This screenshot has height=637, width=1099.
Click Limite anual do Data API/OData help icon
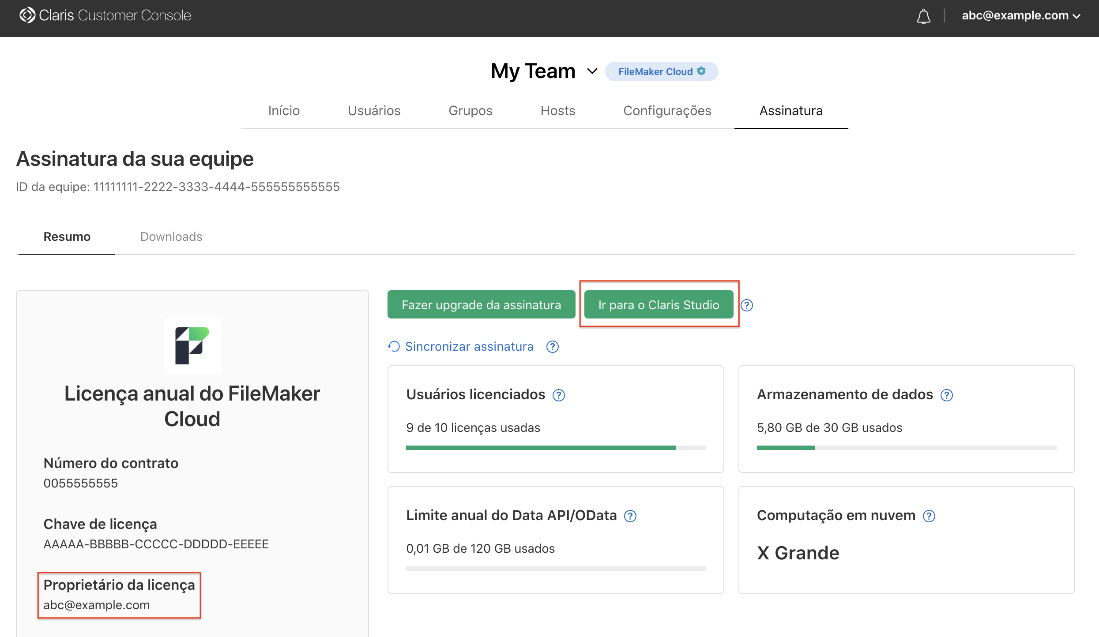click(630, 516)
